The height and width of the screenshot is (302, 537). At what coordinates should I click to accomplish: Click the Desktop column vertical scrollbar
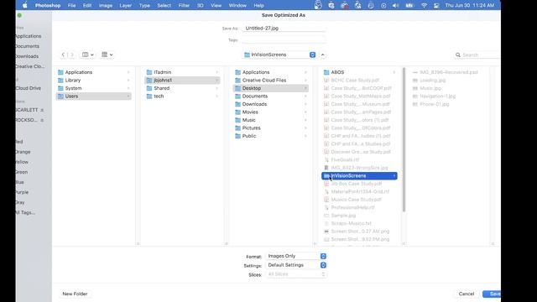404,140
